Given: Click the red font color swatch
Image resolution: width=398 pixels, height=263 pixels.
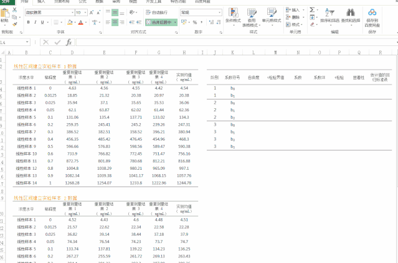Looking at the screenshot, I should click(80, 23).
